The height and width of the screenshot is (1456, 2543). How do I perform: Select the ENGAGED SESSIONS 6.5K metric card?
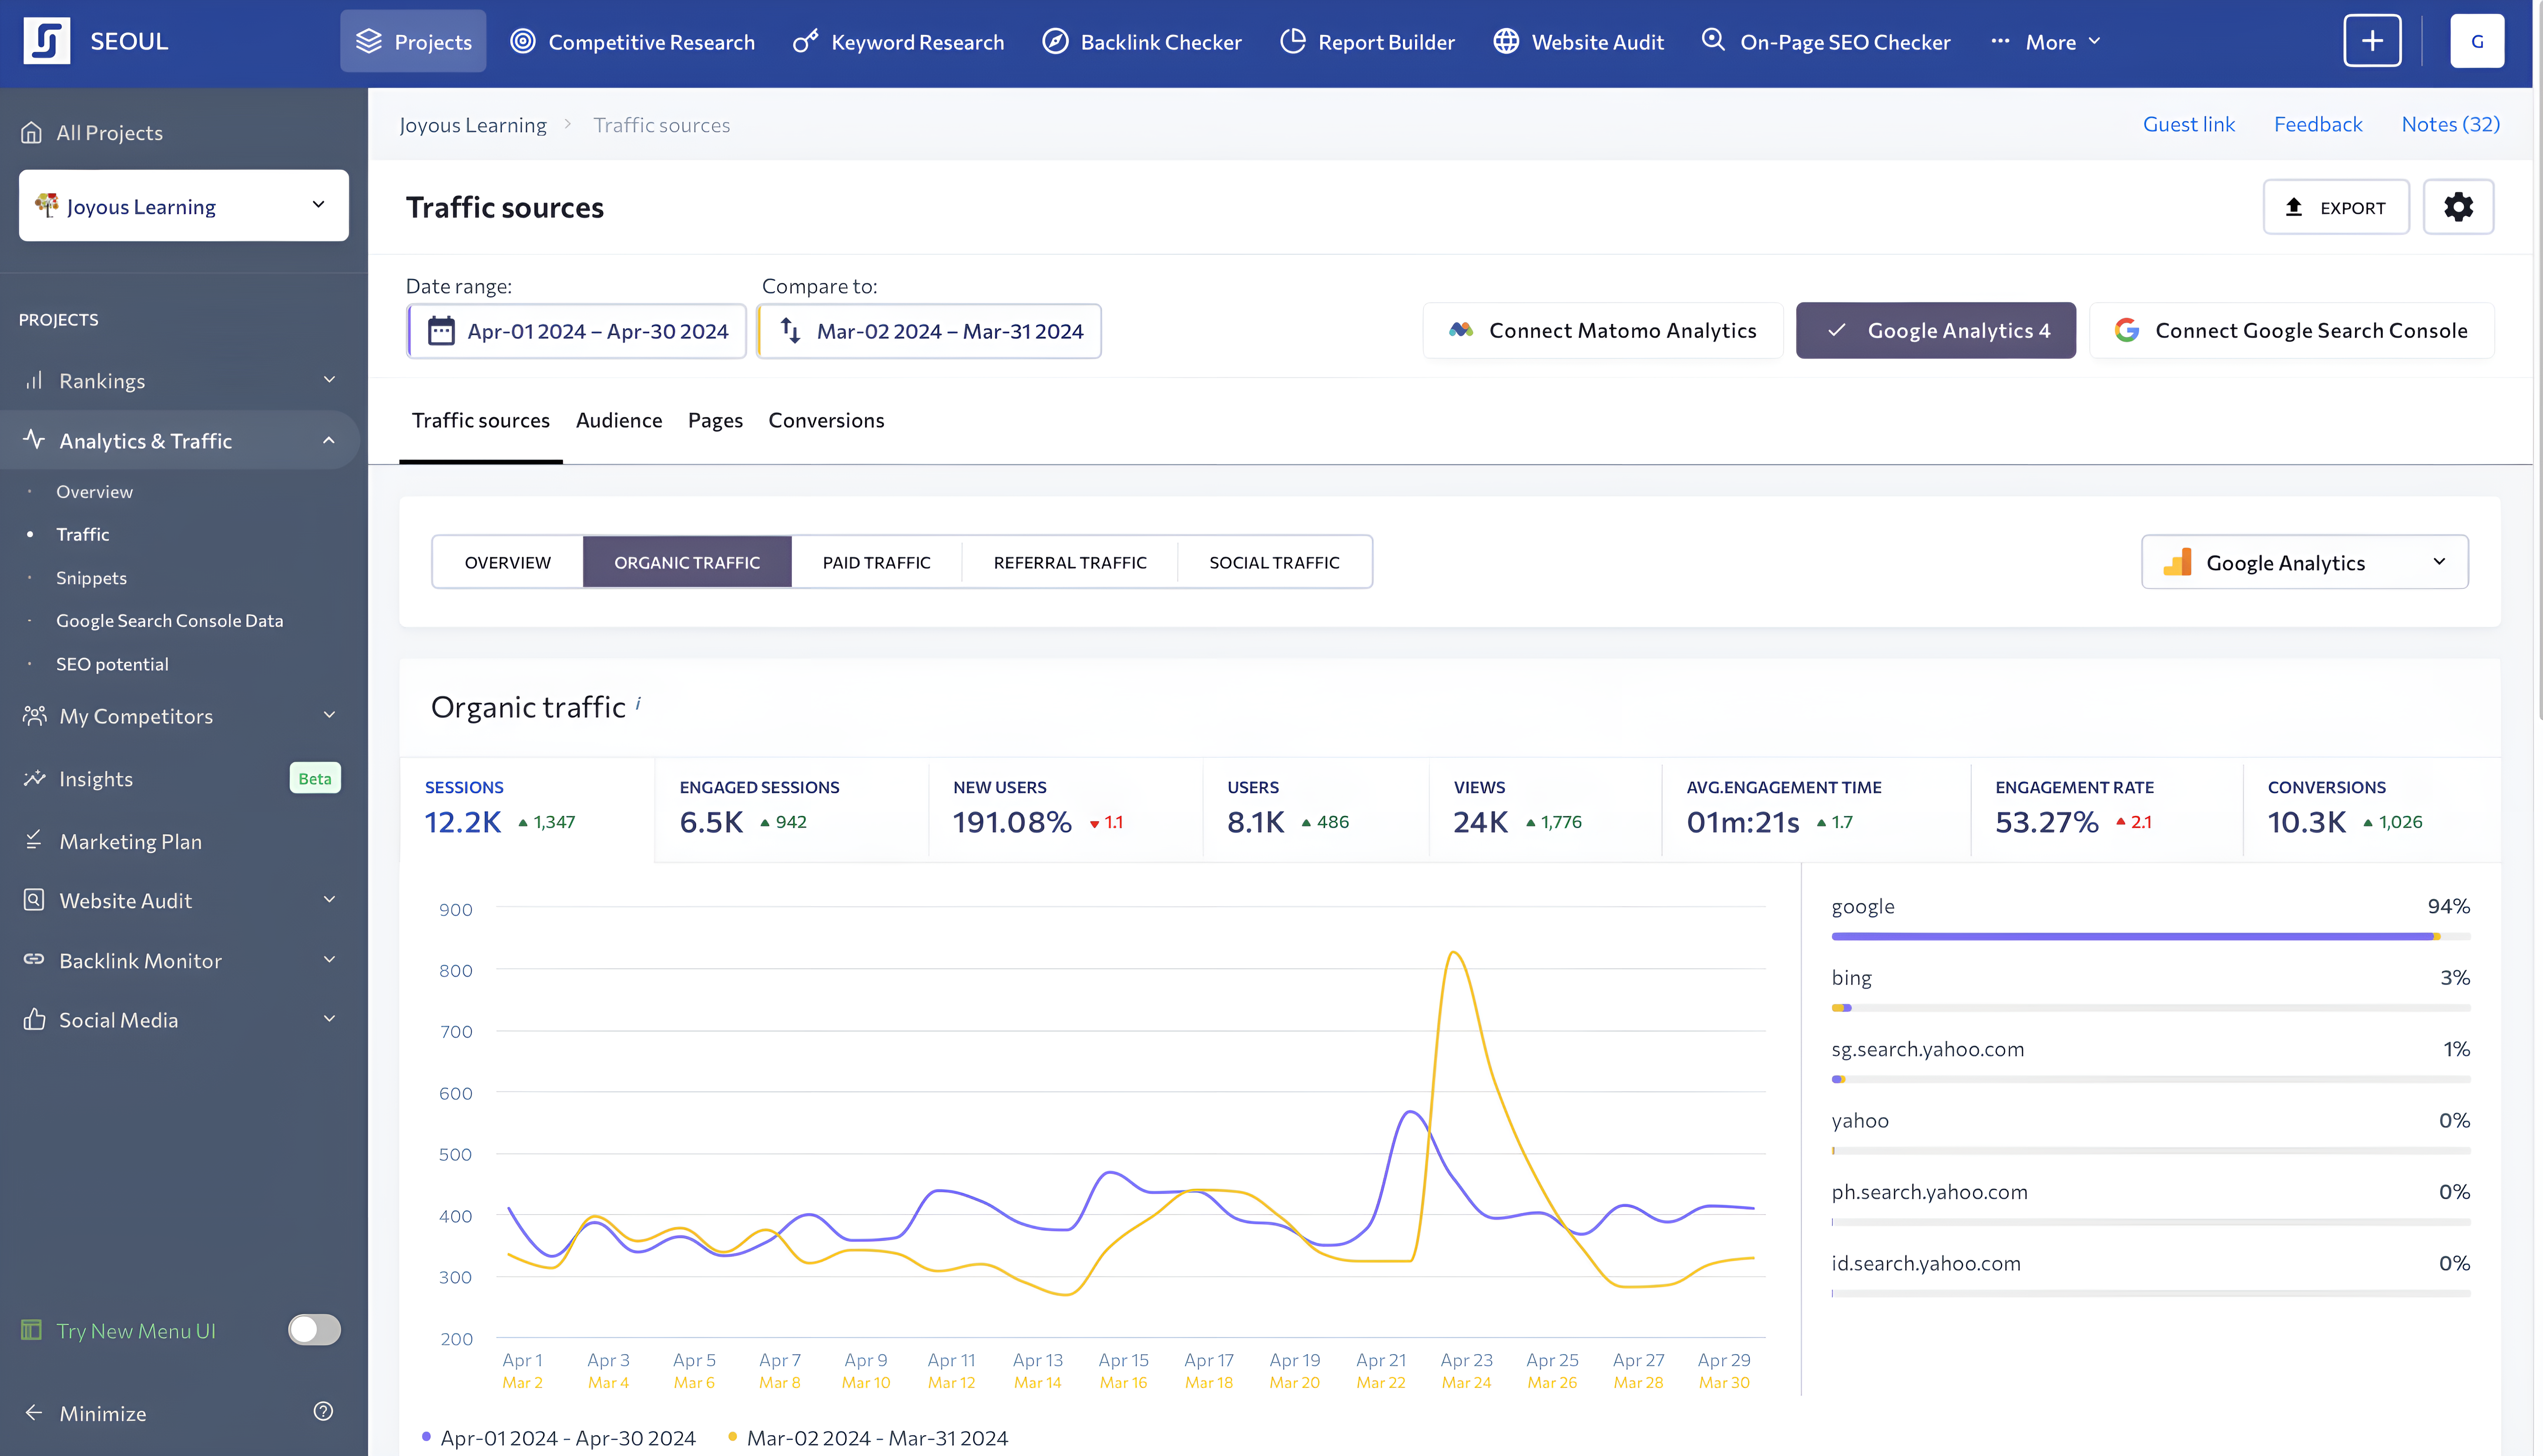(792, 809)
